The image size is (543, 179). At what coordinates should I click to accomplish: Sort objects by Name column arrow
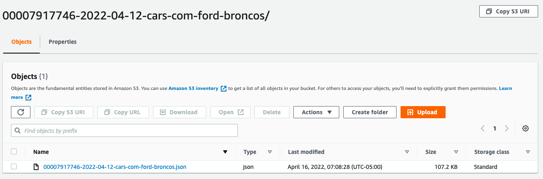pos(225,152)
